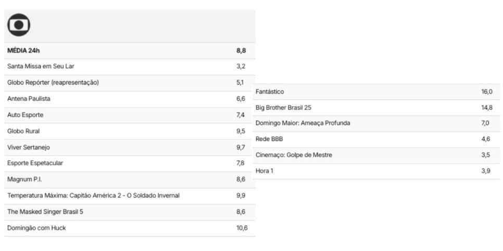
Task: Select the Hora 1 row
Action: pyautogui.click(x=376, y=171)
